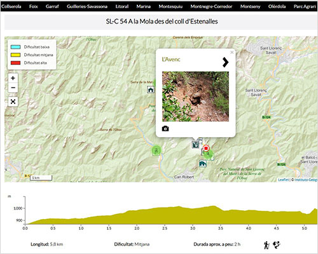Click the teal arched building marker
This screenshot has height=254, width=318.
click(x=203, y=164)
